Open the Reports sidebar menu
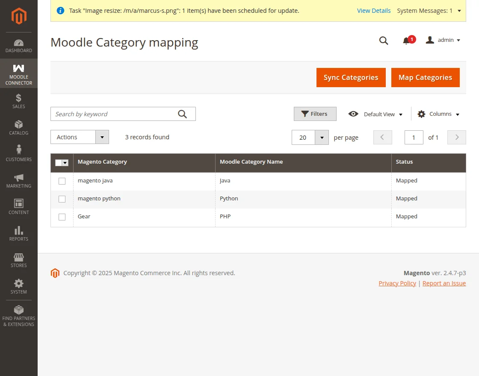Image resolution: width=479 pixels, height=376 pixels. (x=19, y=234)
